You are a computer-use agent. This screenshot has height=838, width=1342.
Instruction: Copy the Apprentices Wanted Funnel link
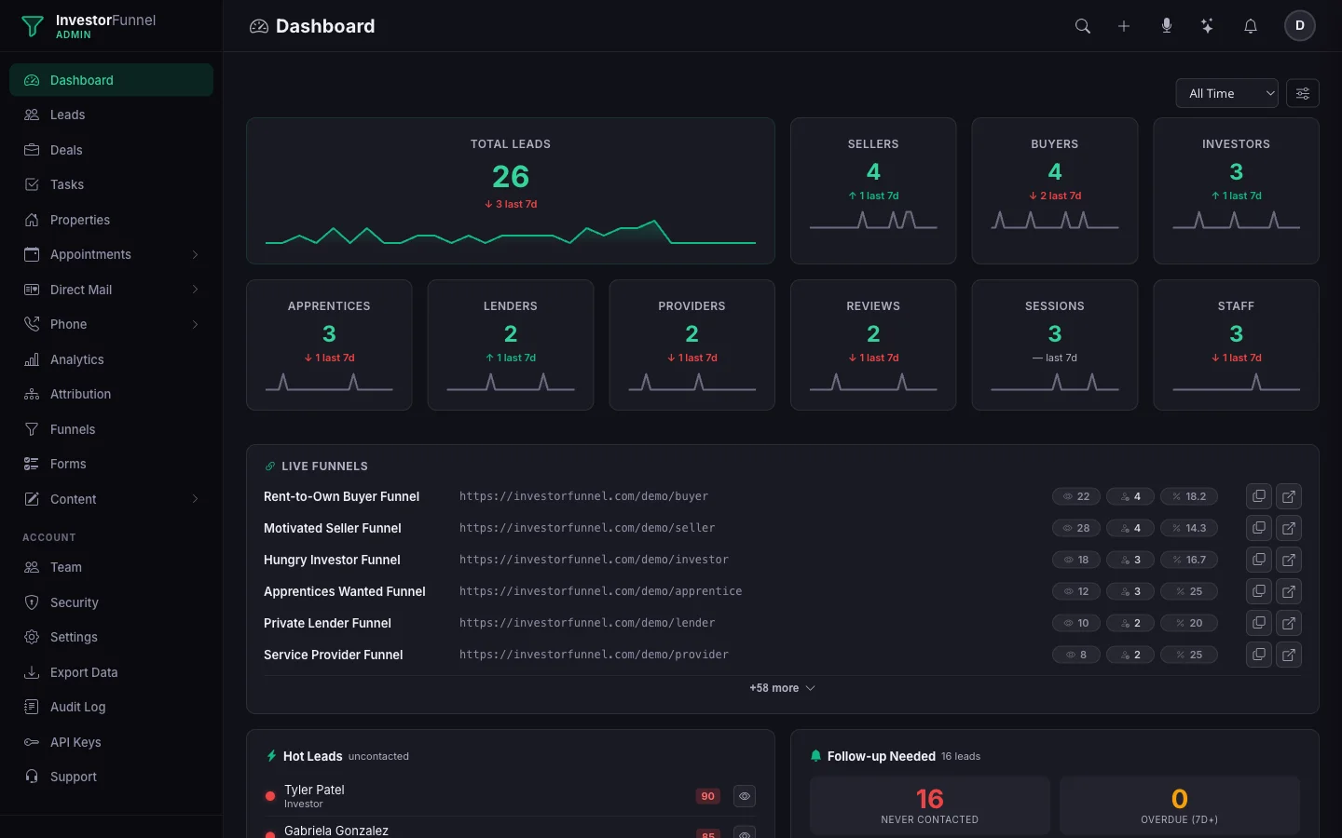pyautogui.click(x=1259, y=591)
